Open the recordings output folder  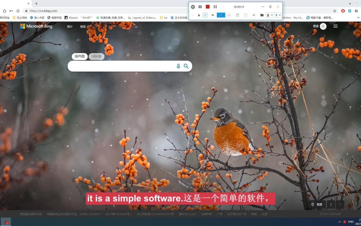coord(262,15)
